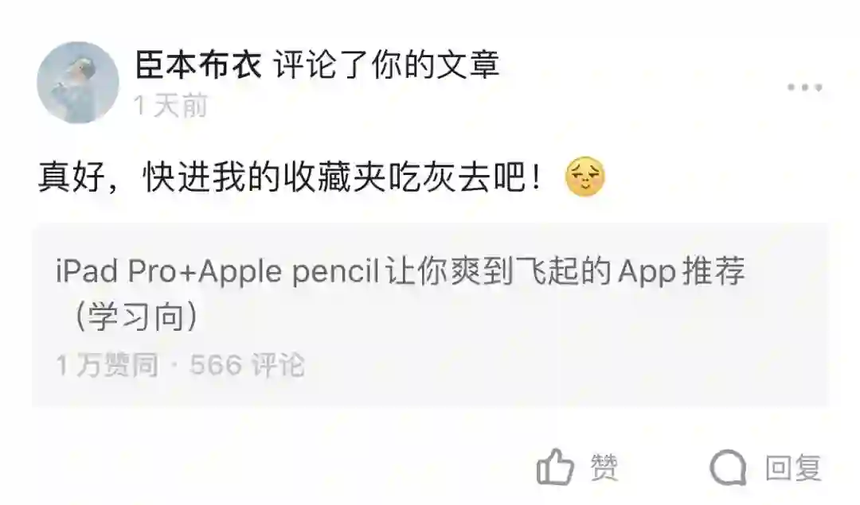Click the 回复 label text

[793, 467]
